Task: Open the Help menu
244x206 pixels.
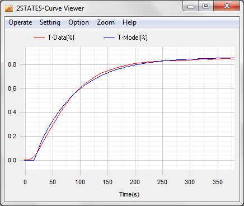Action: (x=129, y=22)
